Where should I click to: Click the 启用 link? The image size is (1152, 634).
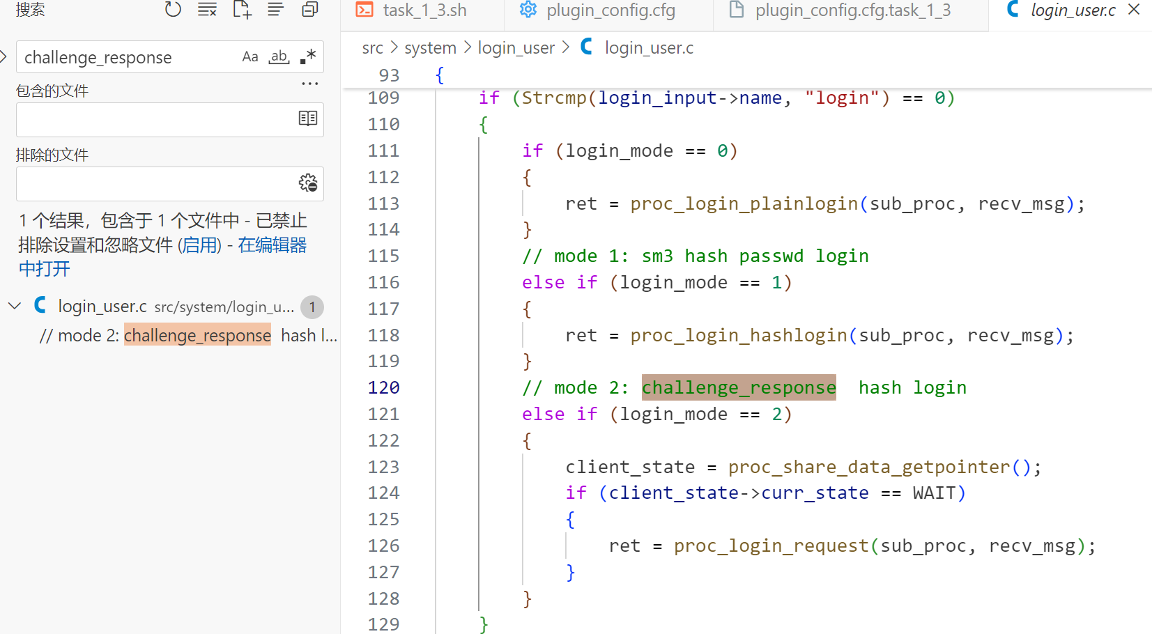[x=199, y=245]
